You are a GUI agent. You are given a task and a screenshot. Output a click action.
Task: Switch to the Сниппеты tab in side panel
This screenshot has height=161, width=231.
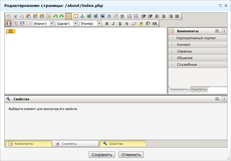click(x=199, y=89)
